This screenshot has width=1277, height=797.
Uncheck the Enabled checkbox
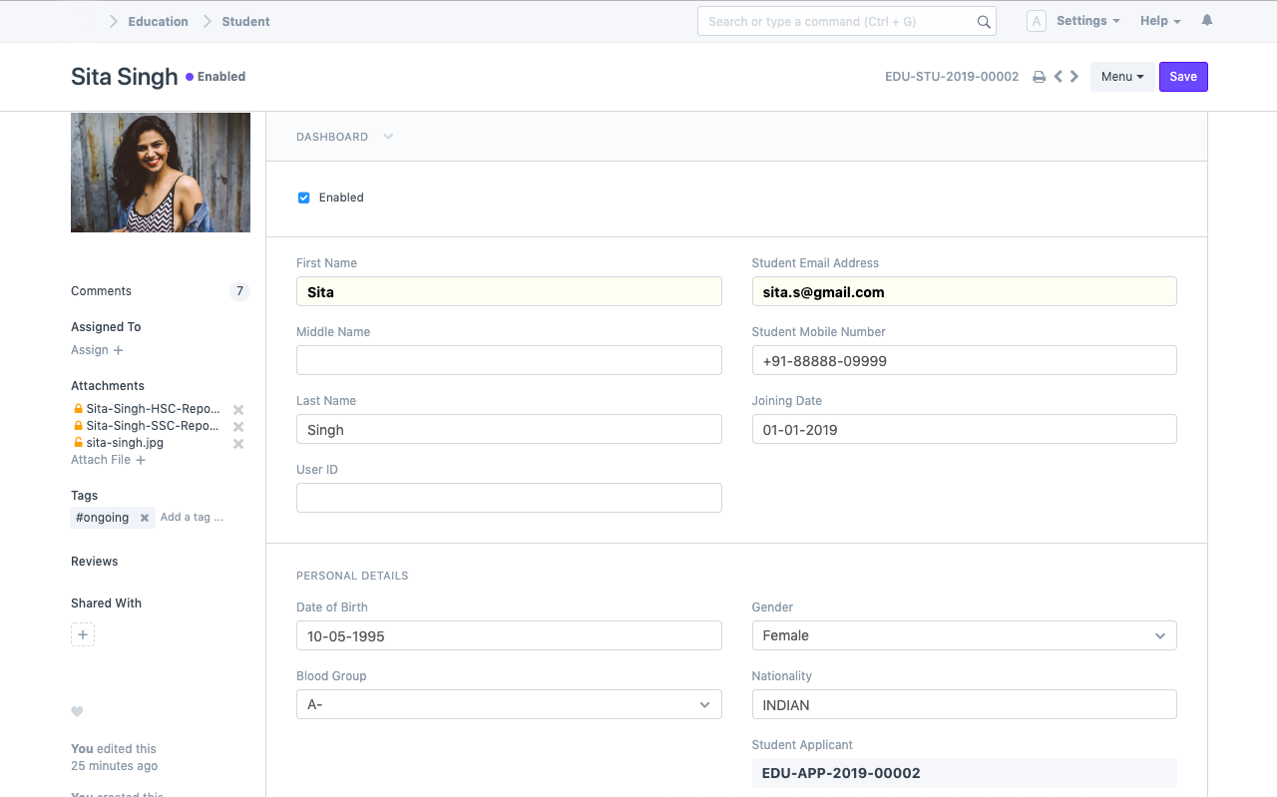(304, 198)
